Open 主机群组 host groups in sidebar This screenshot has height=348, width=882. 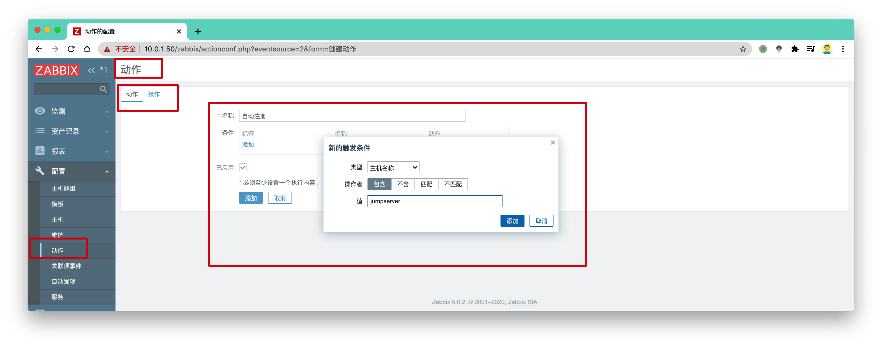(x=77, y=188)
